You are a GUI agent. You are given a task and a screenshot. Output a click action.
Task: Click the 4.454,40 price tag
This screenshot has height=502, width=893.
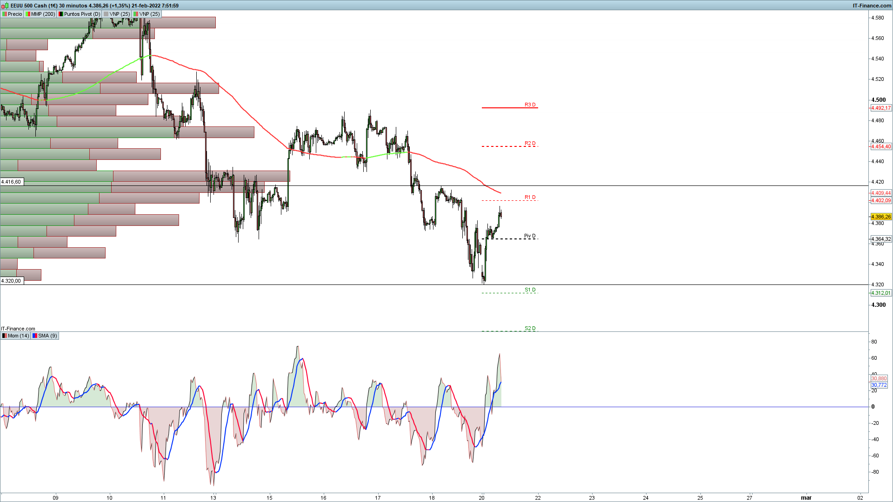tap(881, 146)
